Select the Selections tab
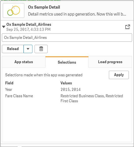Screen dimensions: 134x147 67,62
